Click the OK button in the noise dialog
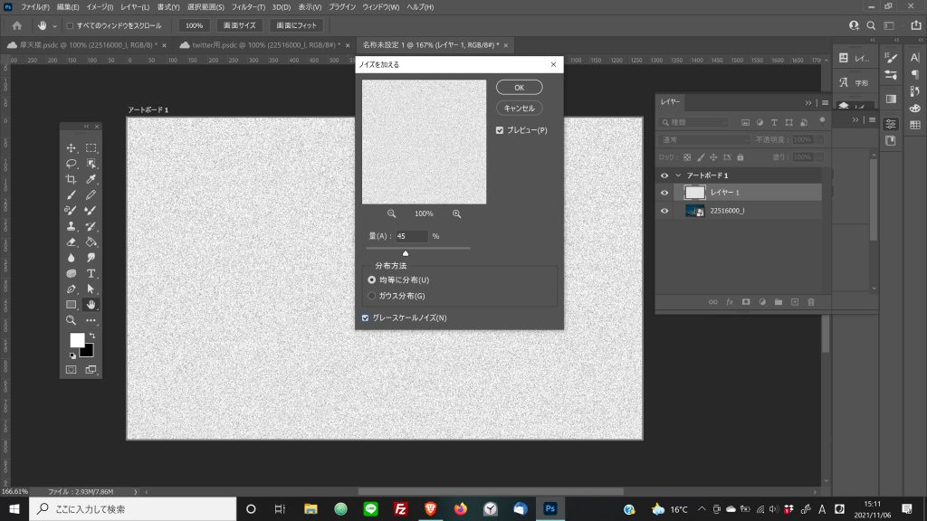Viewport: 927px width, 521px height. pyautogui.click(x=518, y=87)
